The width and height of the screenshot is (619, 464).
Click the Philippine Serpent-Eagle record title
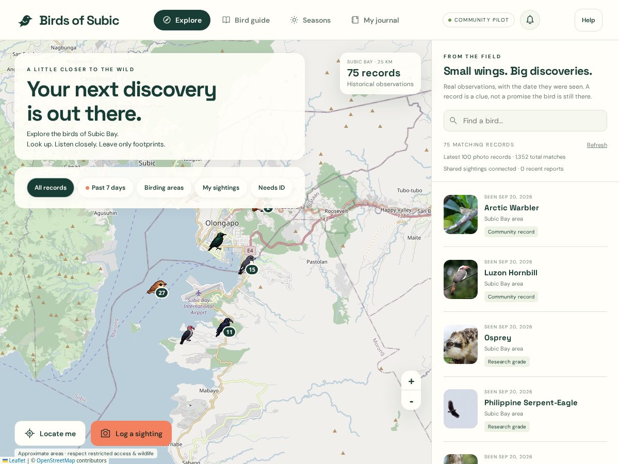click(x=531, y=403)
